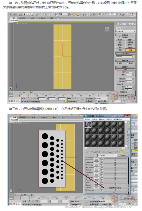
Task: Click the 长度 length value field
Action: pyautogui.click(x=129, y=72)
